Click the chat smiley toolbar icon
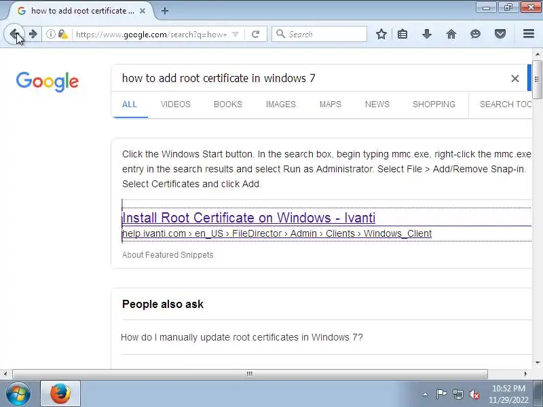Image resolution: width=543 pixels, height=407 pixels. pyautogui.click(x=476, y=34)
